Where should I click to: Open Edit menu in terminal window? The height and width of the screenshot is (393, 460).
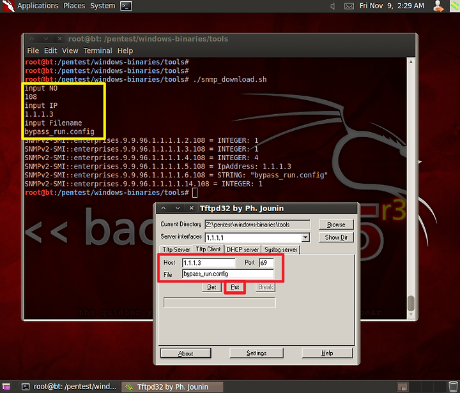coord(50,50)
